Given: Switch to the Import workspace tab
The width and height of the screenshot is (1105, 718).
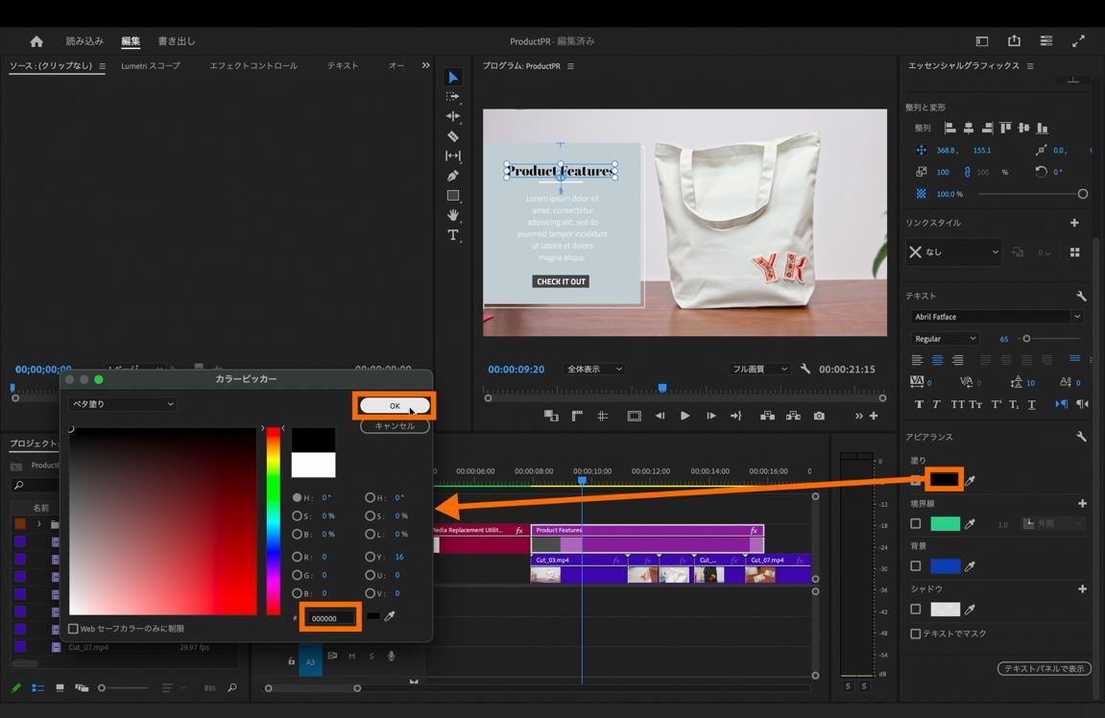Looking at the screenshot, I should (x=84, y=41).
